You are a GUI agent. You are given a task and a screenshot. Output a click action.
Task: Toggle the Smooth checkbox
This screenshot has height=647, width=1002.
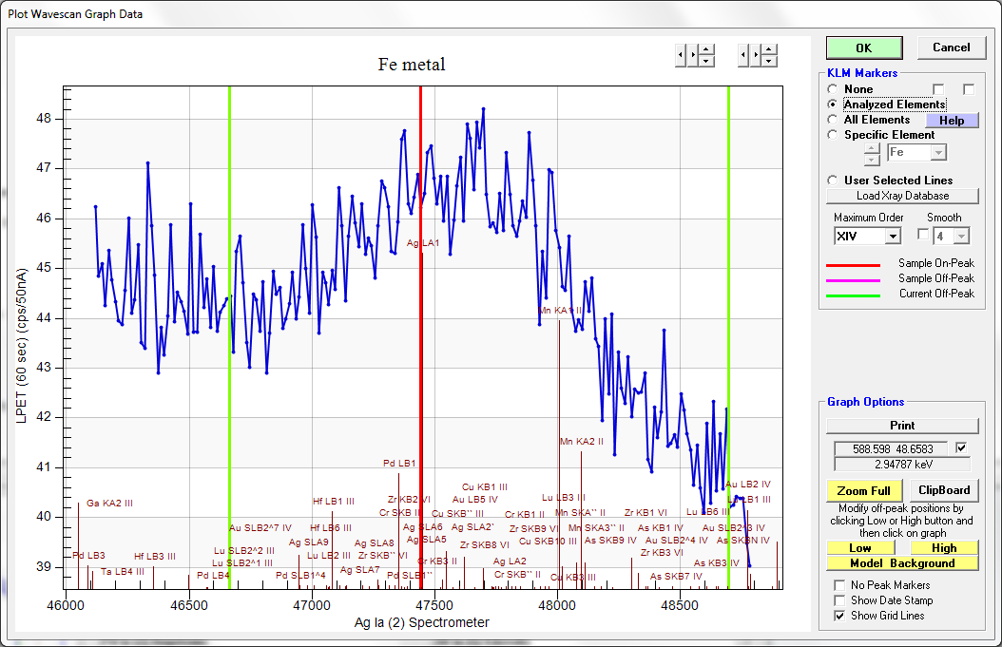(923, 235)
